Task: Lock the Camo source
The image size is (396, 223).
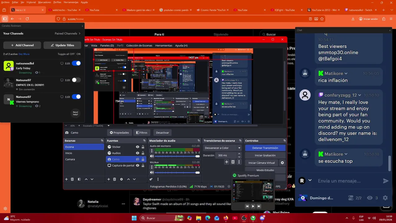Action: [x=143, y=159]
